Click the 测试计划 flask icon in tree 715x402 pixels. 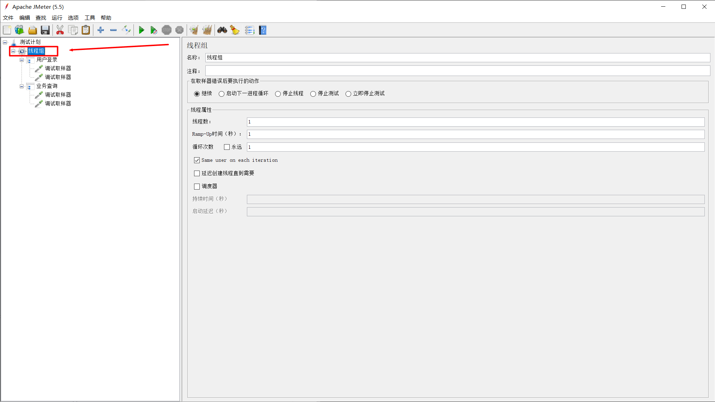tap(14, 42)
